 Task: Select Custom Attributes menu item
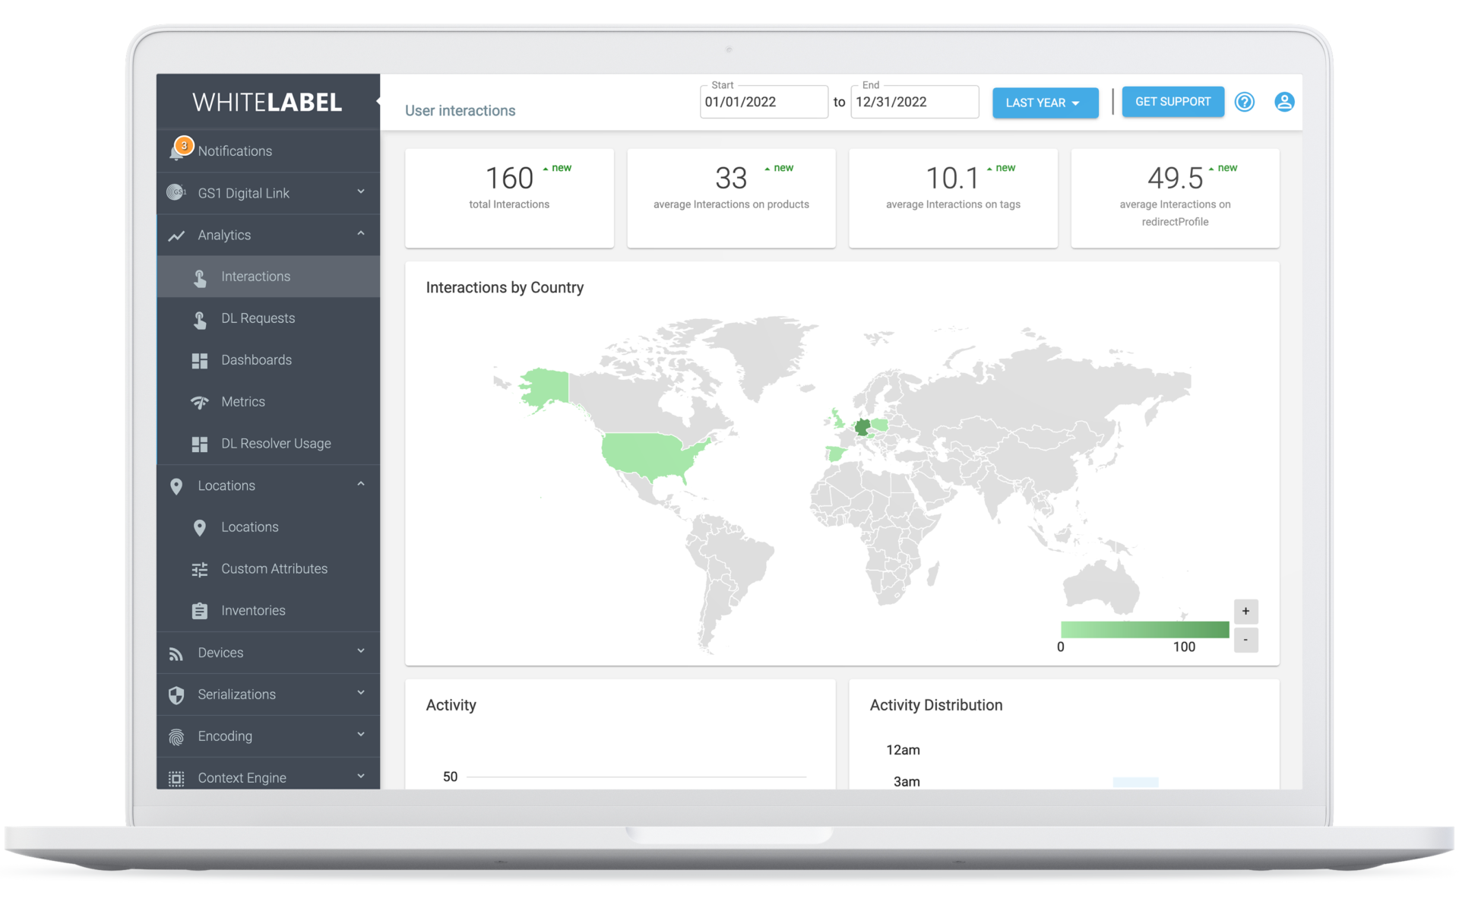[x=268, y=569]
